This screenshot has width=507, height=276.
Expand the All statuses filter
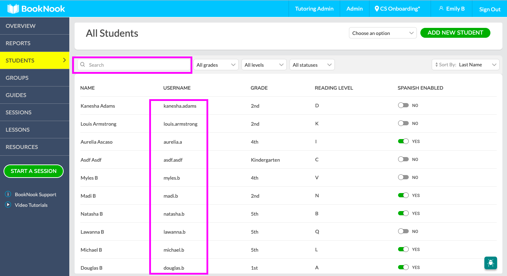312,65
